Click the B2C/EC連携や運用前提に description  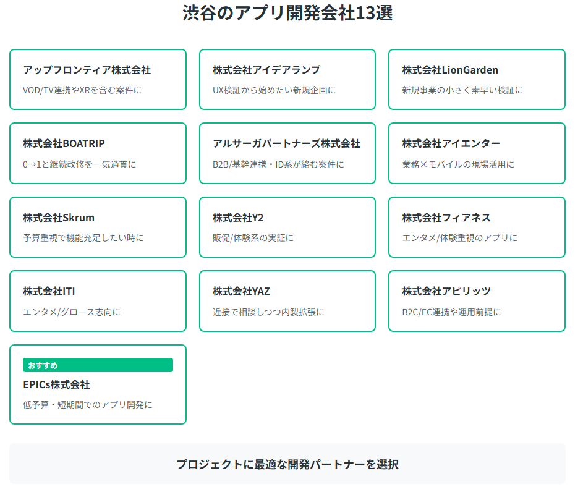pyautogui.click(x=451, y=312)
